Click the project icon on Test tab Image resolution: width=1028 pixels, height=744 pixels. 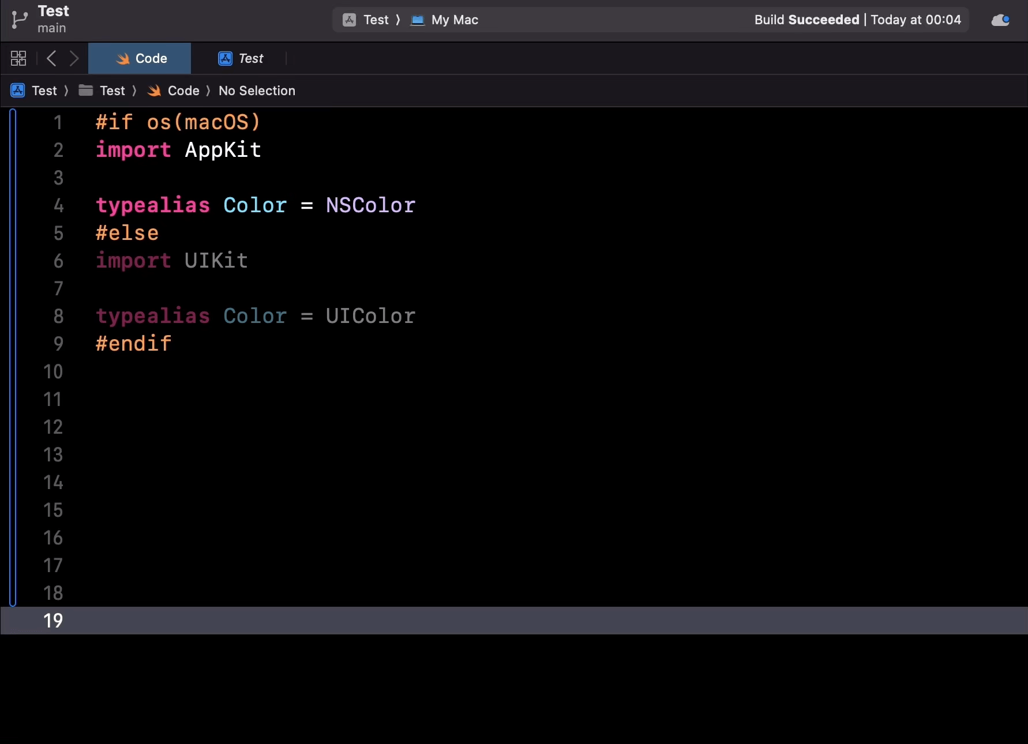coord(225,58)
